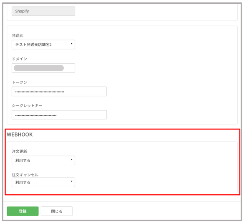Click the 発送元 field label
The image size is (244, 223).
18,35
